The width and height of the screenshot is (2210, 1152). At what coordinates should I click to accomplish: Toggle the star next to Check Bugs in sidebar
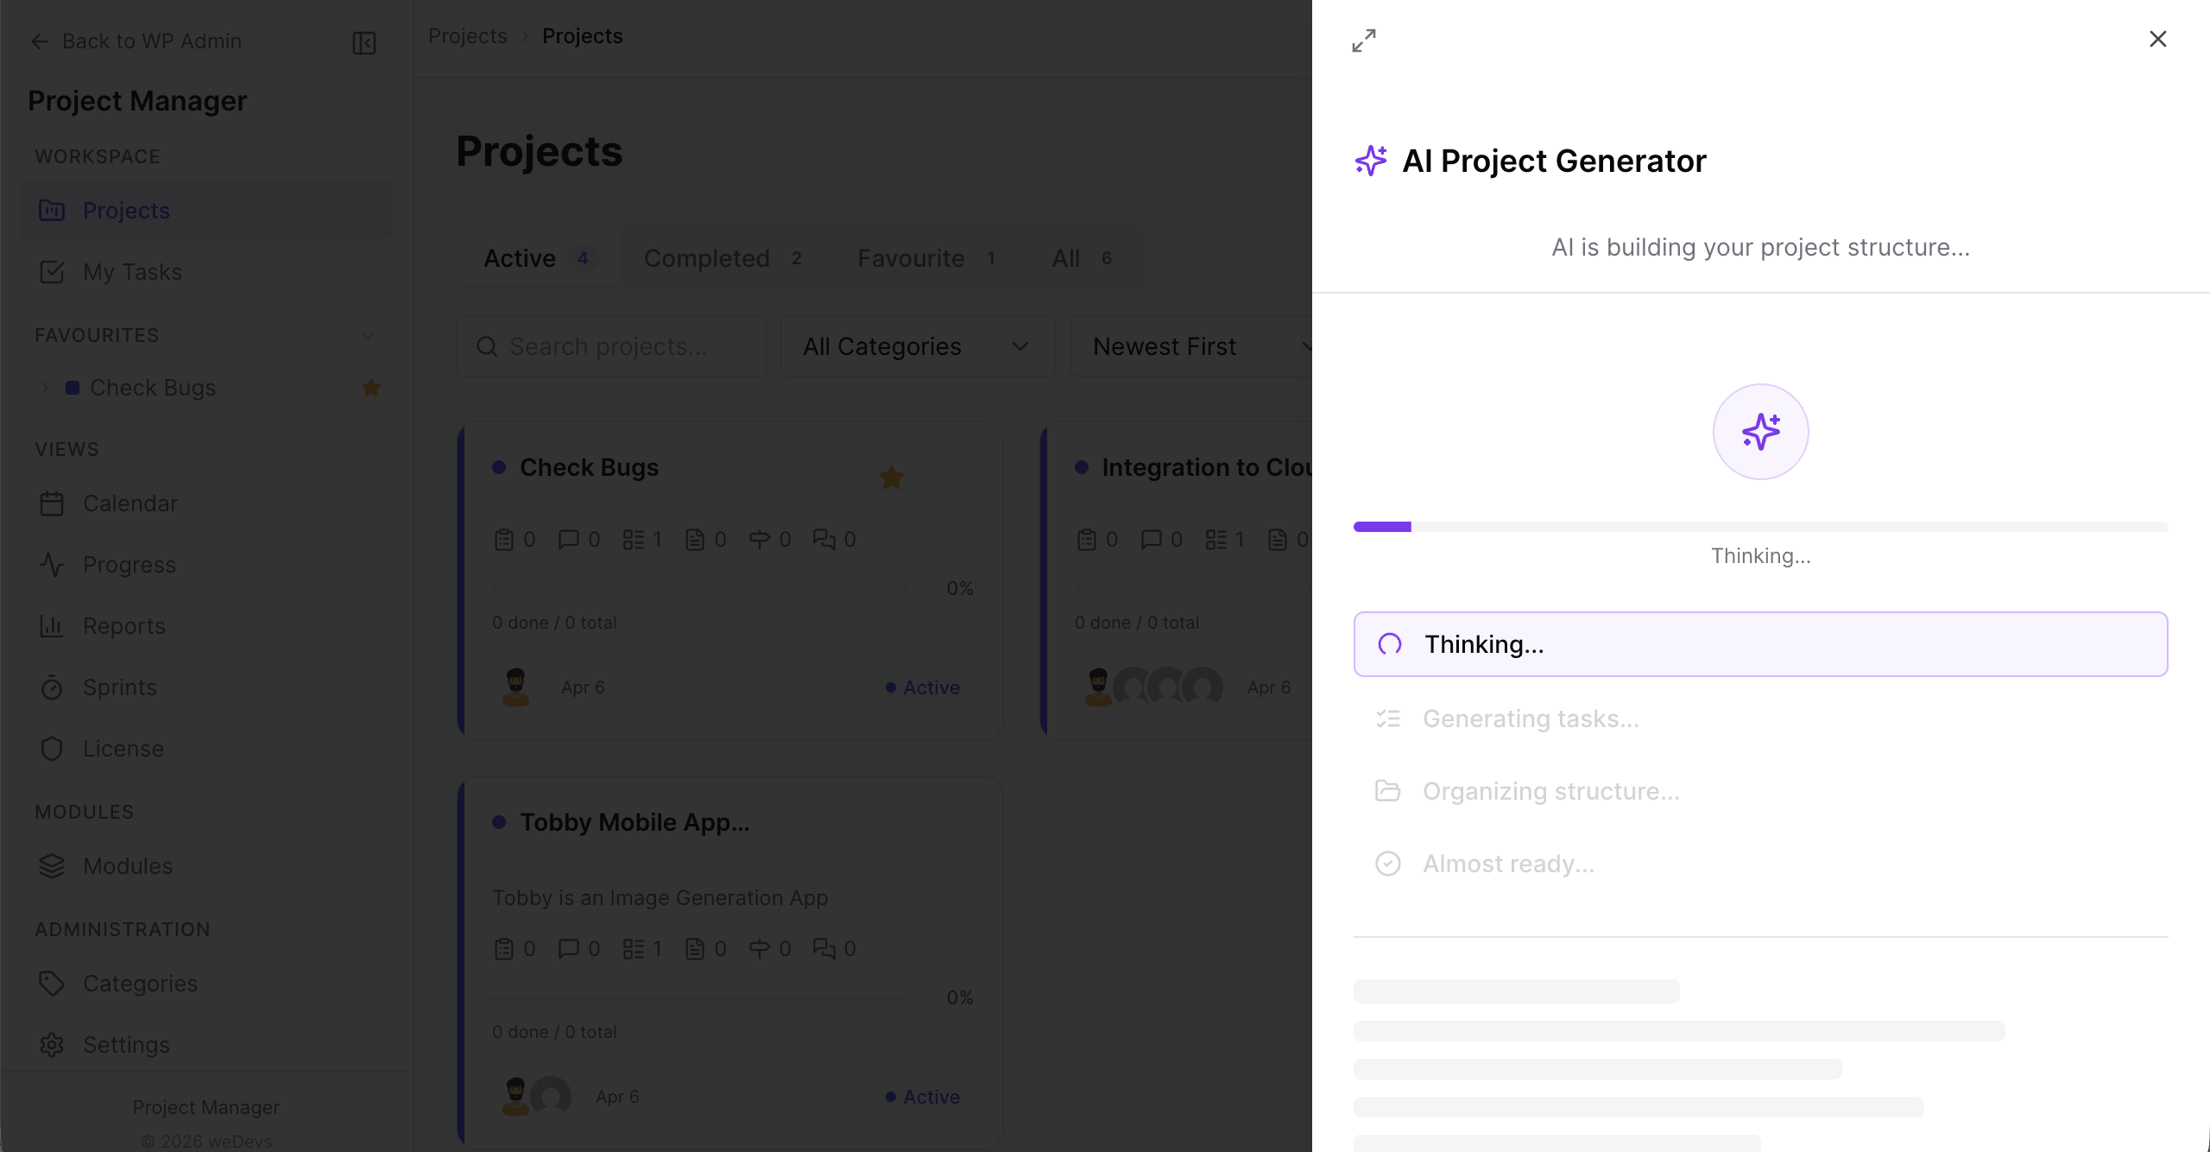pyautogui.click(x=370, y=388)
